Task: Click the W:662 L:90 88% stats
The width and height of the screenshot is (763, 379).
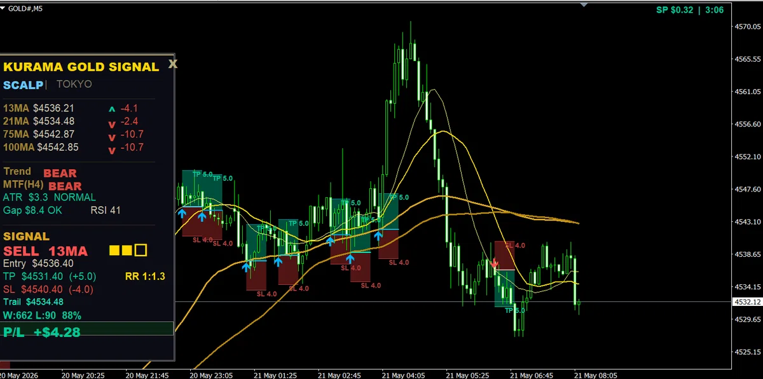Action: [x=42, y=315]
